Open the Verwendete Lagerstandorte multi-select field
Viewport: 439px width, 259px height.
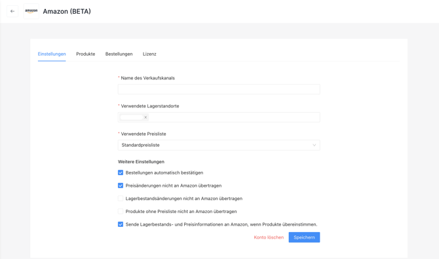[x=219, y=117]
